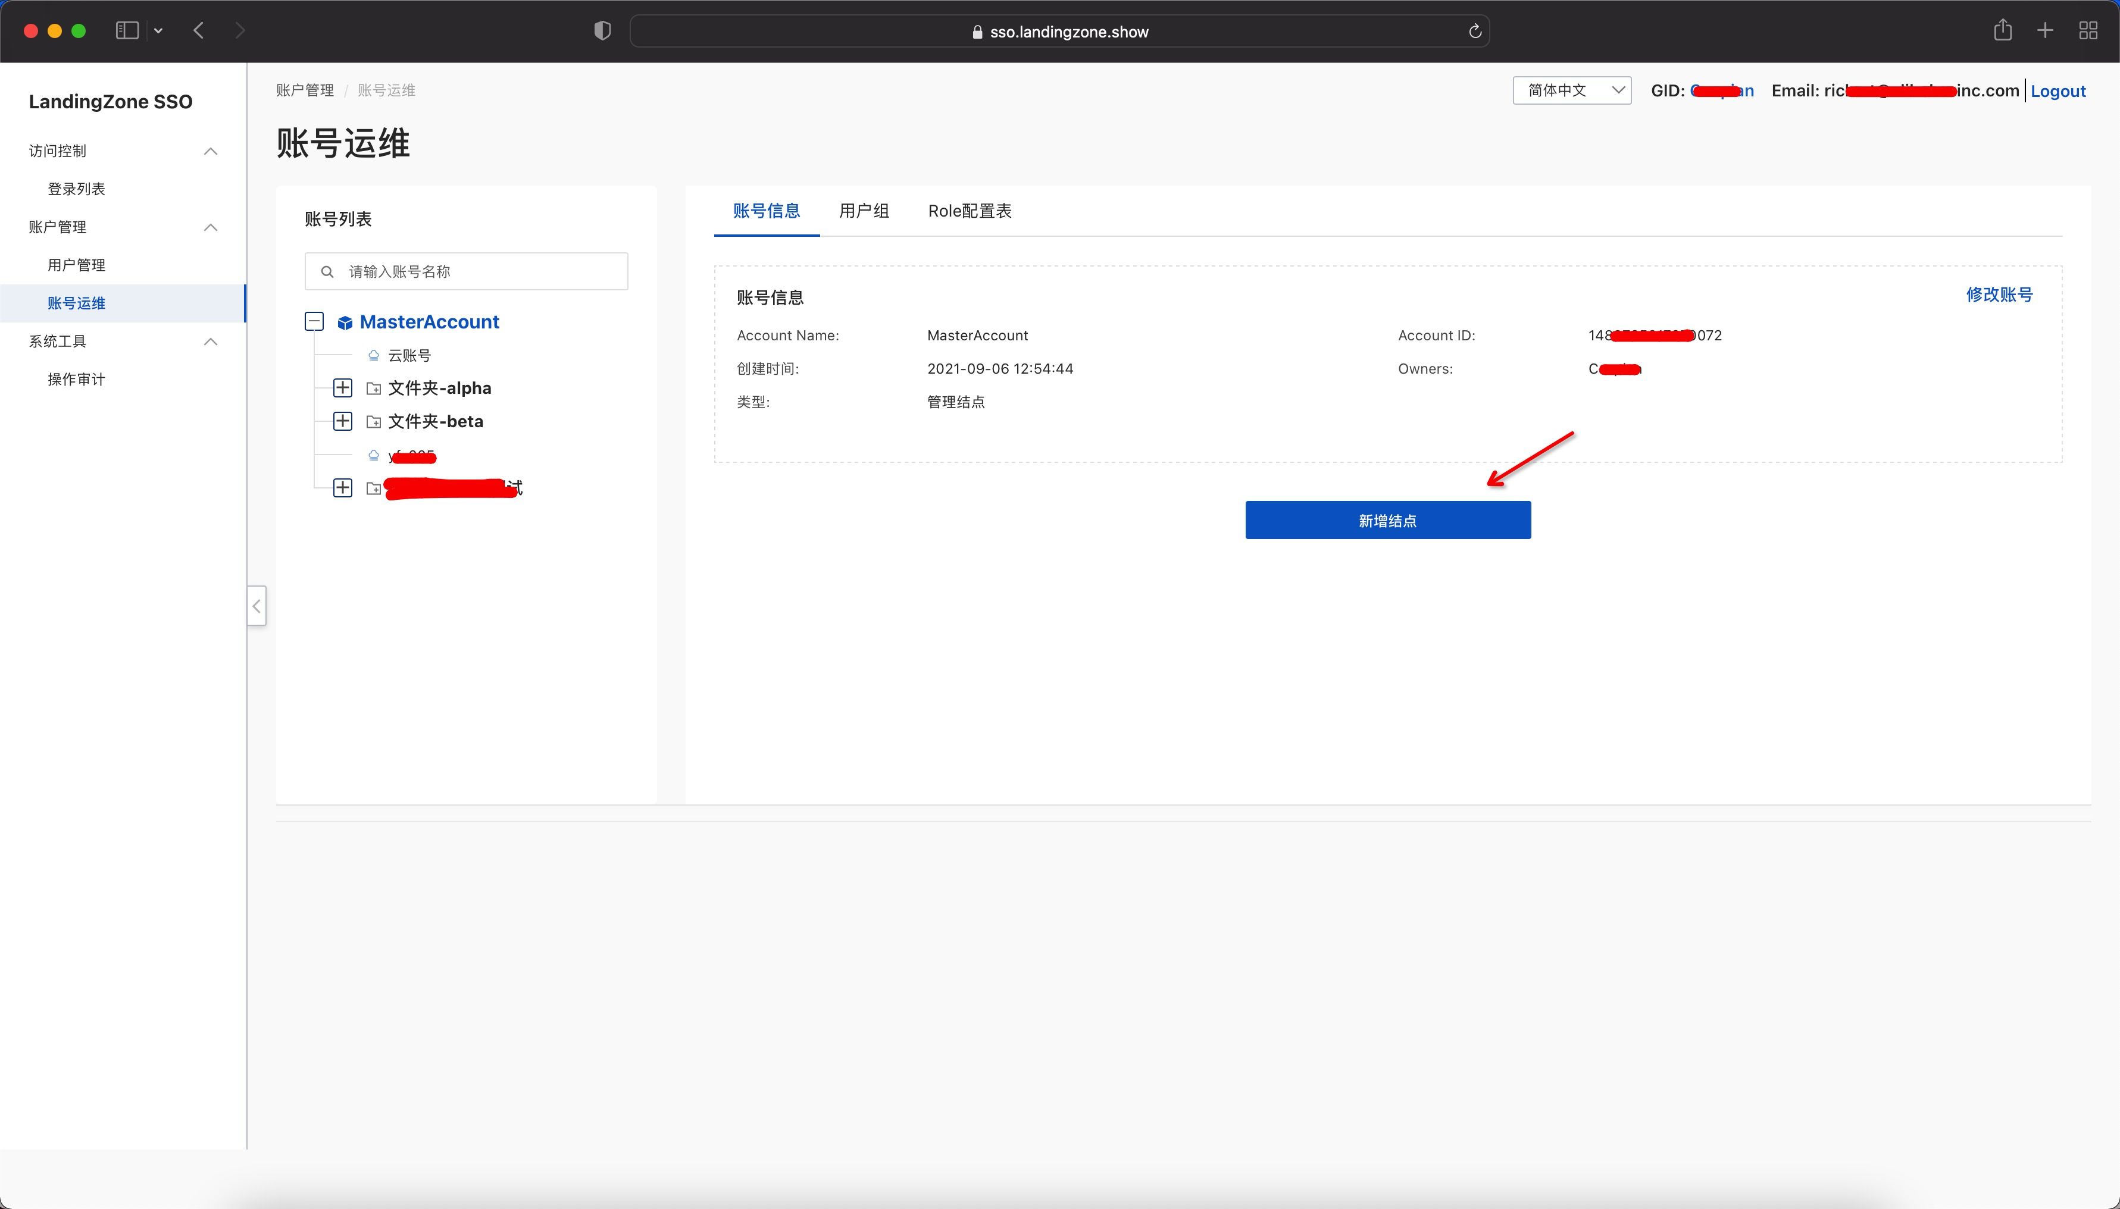Collapse sidebar using the side handle
Screen dimensions: 2120x1209
[257, 606]
